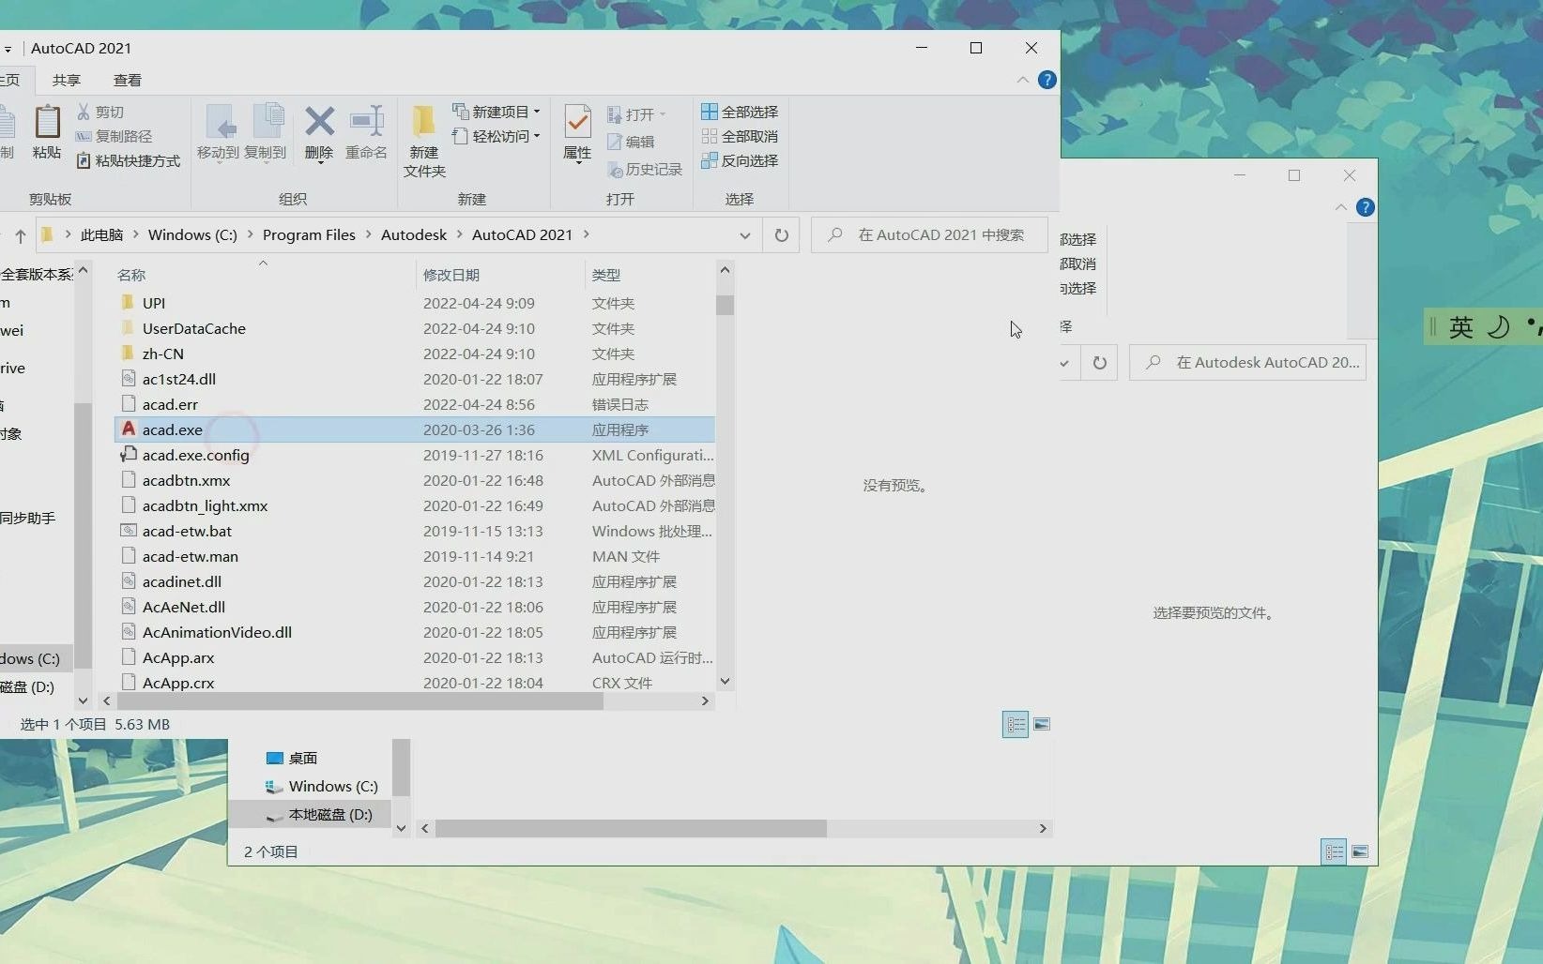
Task: Collapse the ribbon with the chevron
Action: [1023, 80]
